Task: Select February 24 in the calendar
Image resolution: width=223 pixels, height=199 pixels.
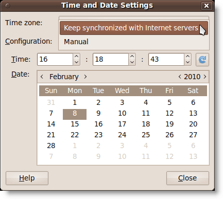Action: coord(122,135)
